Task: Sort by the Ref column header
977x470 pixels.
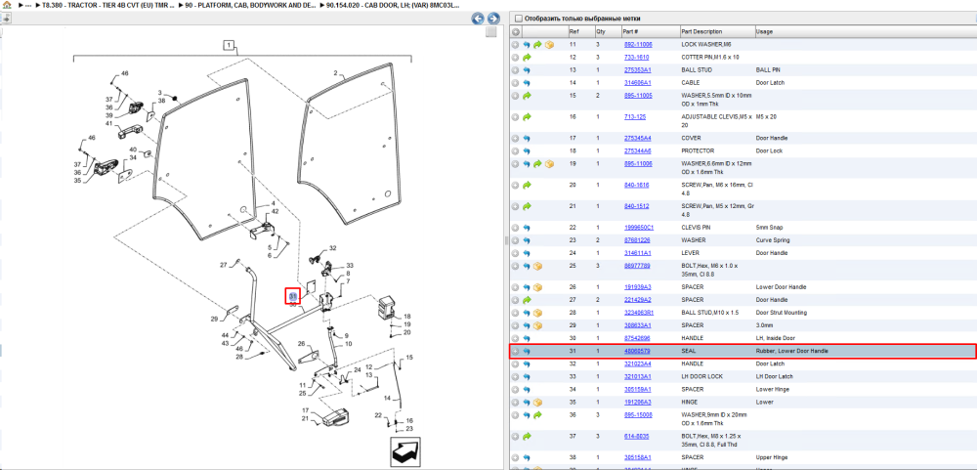Action: [x=581, y=31]
